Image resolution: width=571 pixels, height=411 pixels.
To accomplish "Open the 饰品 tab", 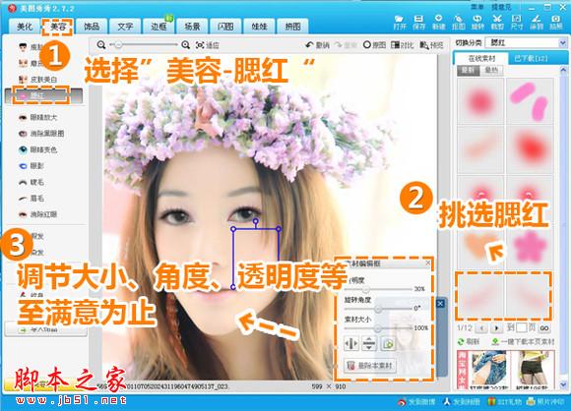I will [x=92, y=27].
